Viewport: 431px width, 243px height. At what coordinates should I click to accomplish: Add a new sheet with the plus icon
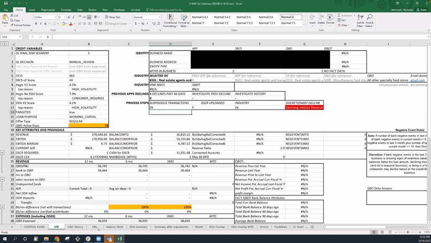[x=312, y=227]
